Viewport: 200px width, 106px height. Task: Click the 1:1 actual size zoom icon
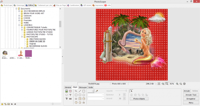coord(163,84)
